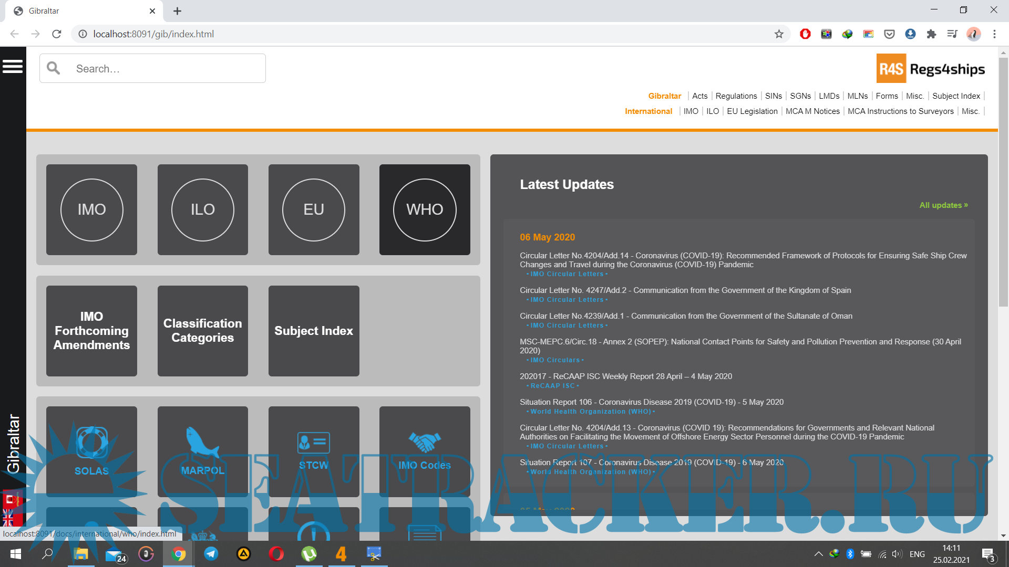Open the Classification Categories tile
This screenshot has height=567, width=1009.
pos(202,331)
